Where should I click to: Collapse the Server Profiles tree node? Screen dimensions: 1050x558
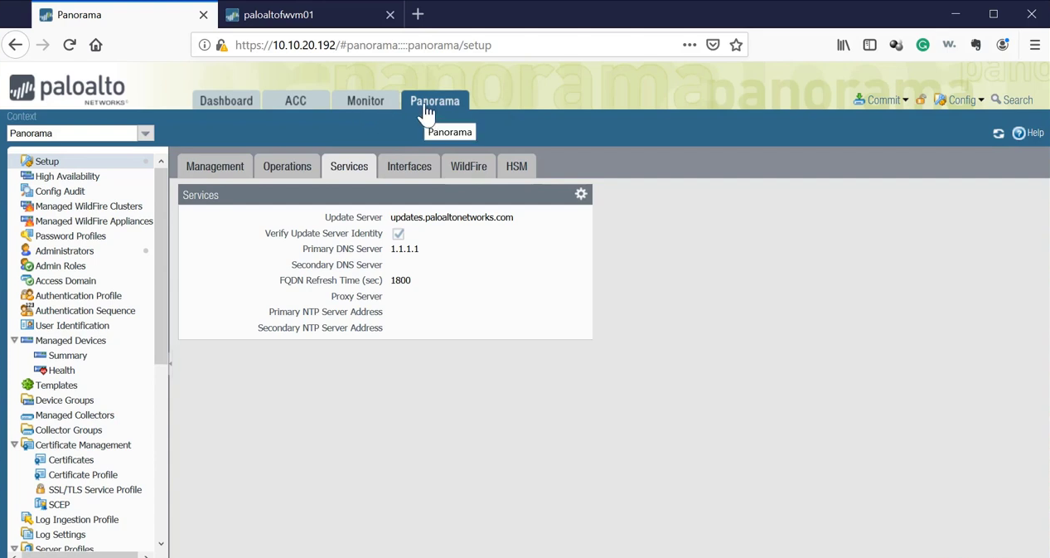tap(14, 548)
